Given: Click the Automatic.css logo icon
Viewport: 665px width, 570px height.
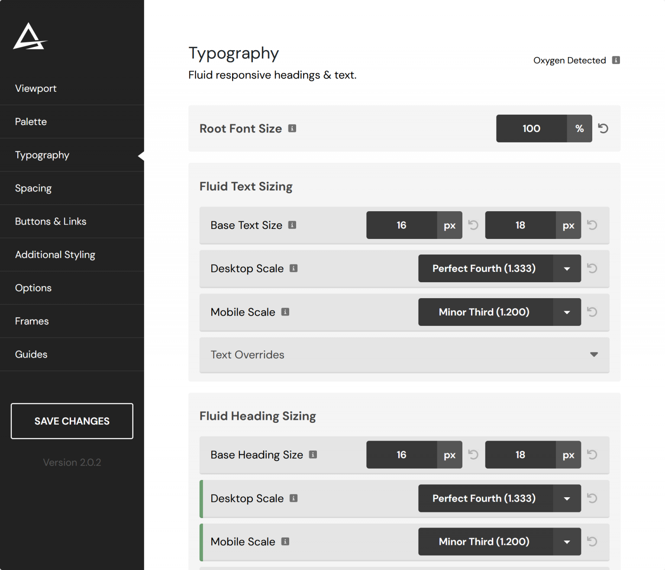Looking at the screenshot, I should coord(29,37).
